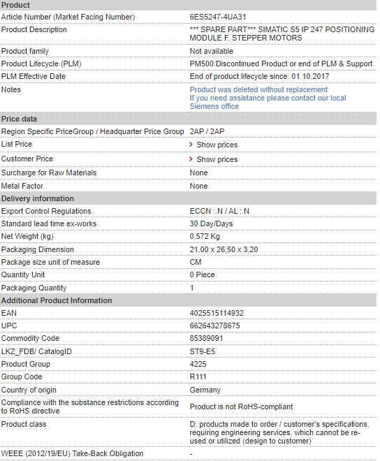
Task: Click the EAN value 4025515114932
Action: [x=217, y=313]
